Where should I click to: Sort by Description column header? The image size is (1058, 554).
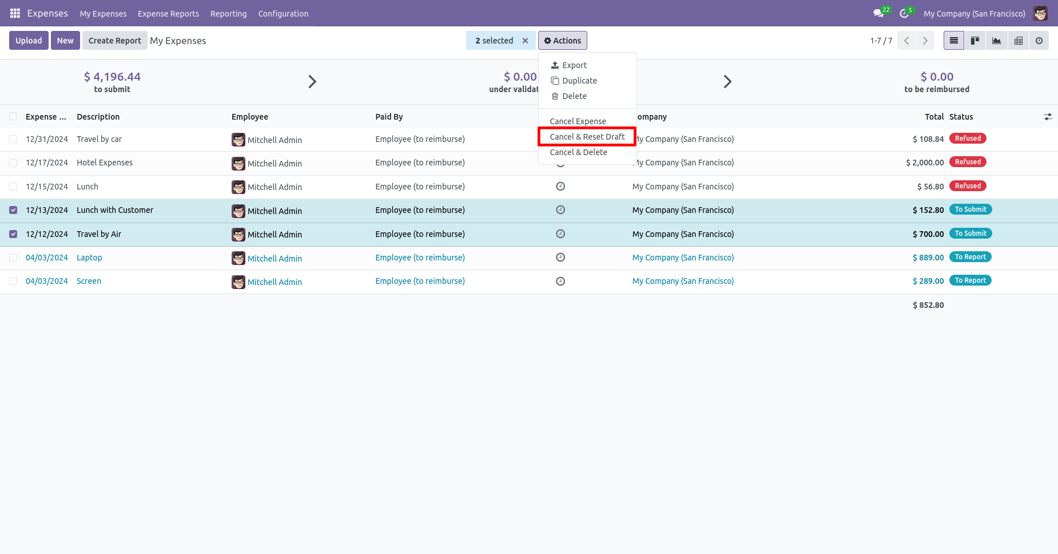click(98, 117)
